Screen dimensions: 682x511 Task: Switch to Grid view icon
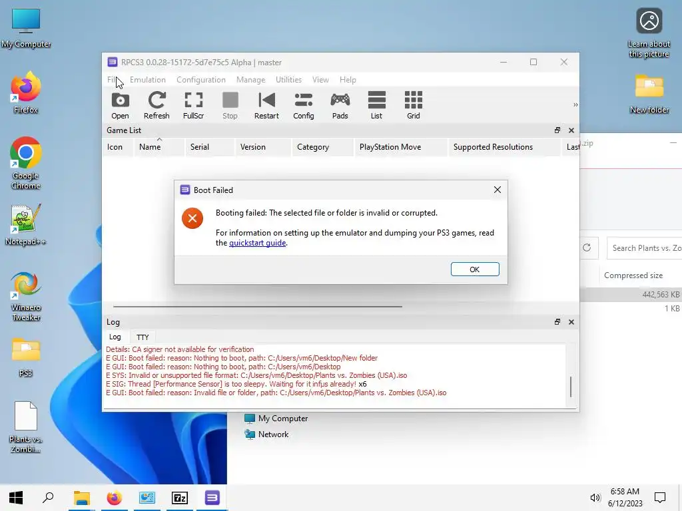coord(414,105)
